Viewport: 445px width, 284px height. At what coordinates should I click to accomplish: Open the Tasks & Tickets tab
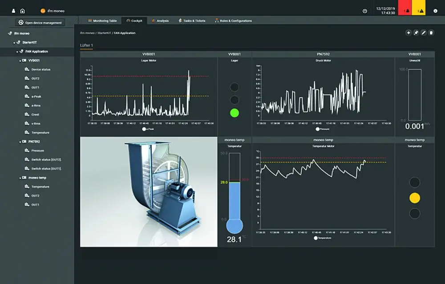pyautogui.click(x=193, y=20)
